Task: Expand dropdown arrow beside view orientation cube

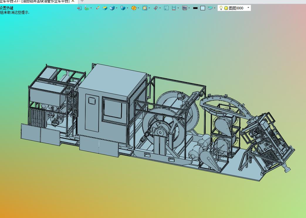Action: (x=127, y=8)
